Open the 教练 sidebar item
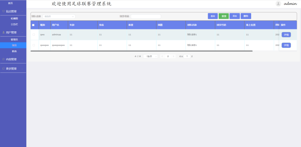Viewport: 301px width, 147px height. click(14, 51)
